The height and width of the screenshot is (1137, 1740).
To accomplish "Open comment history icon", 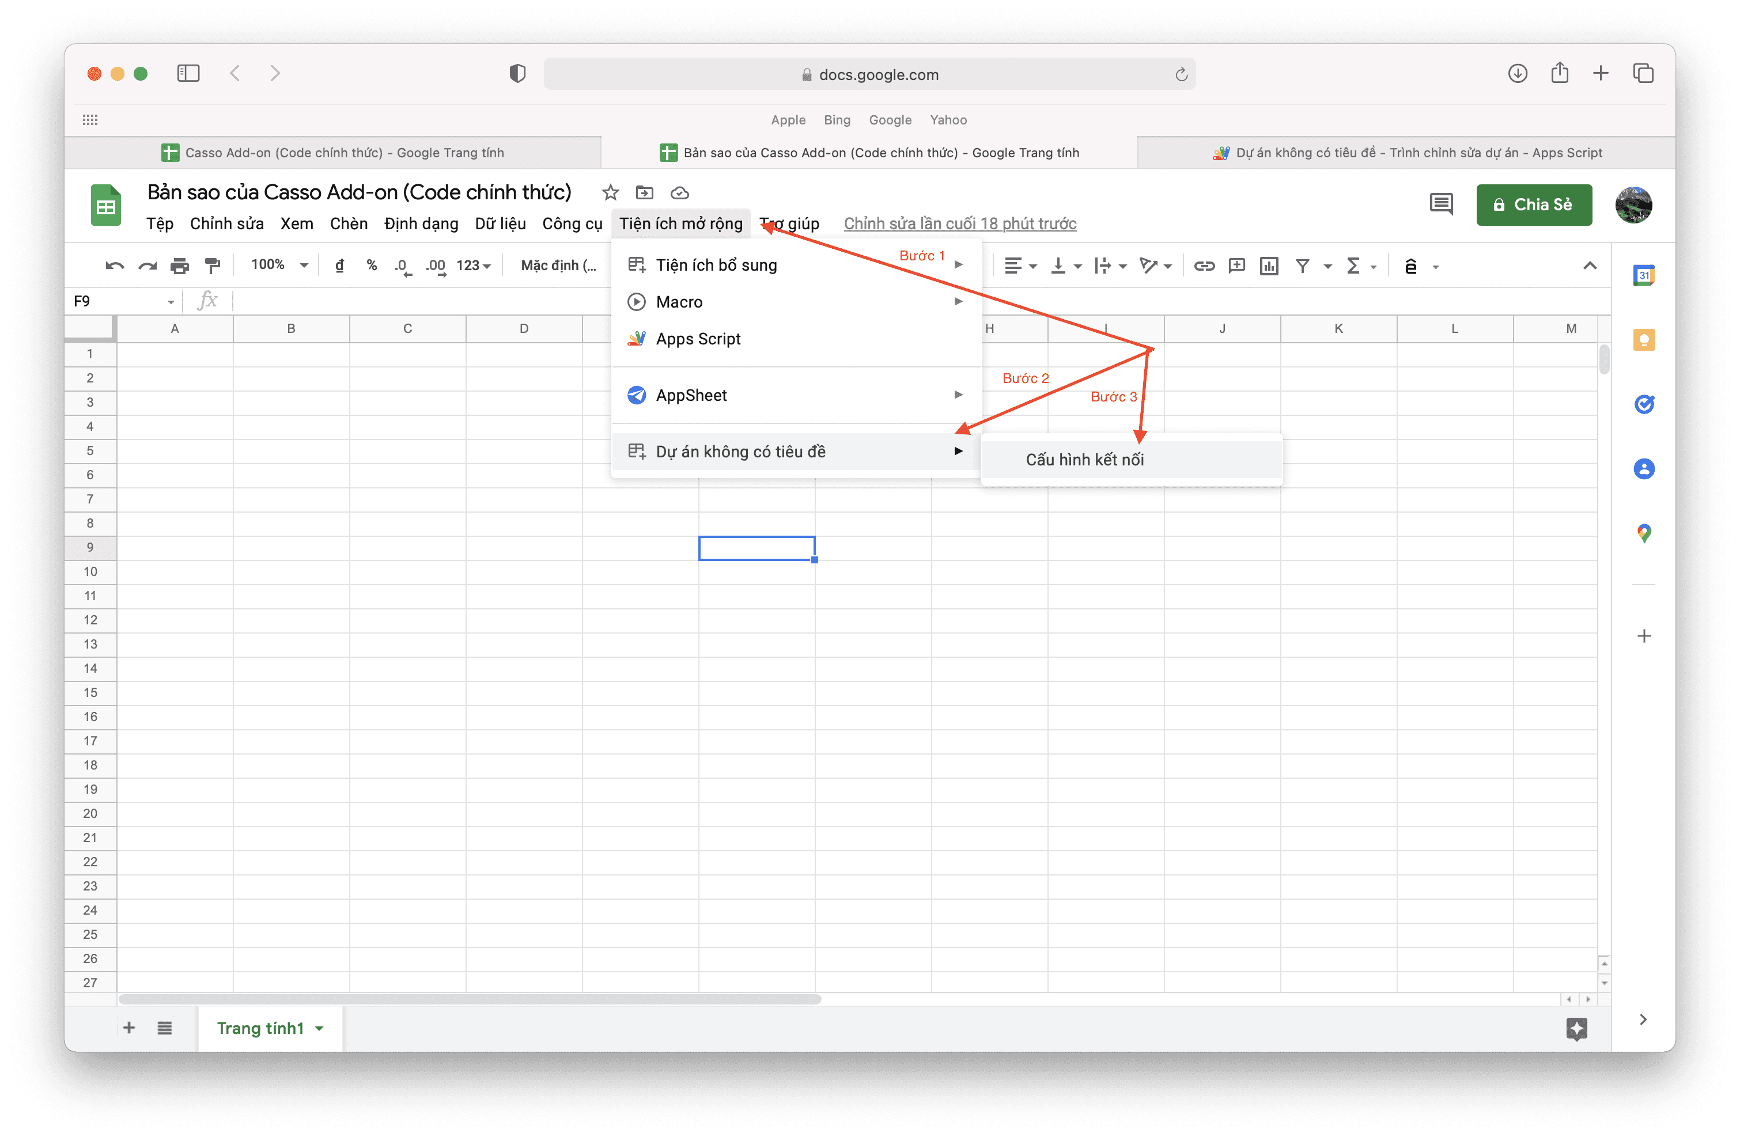I will point(1441,204).
